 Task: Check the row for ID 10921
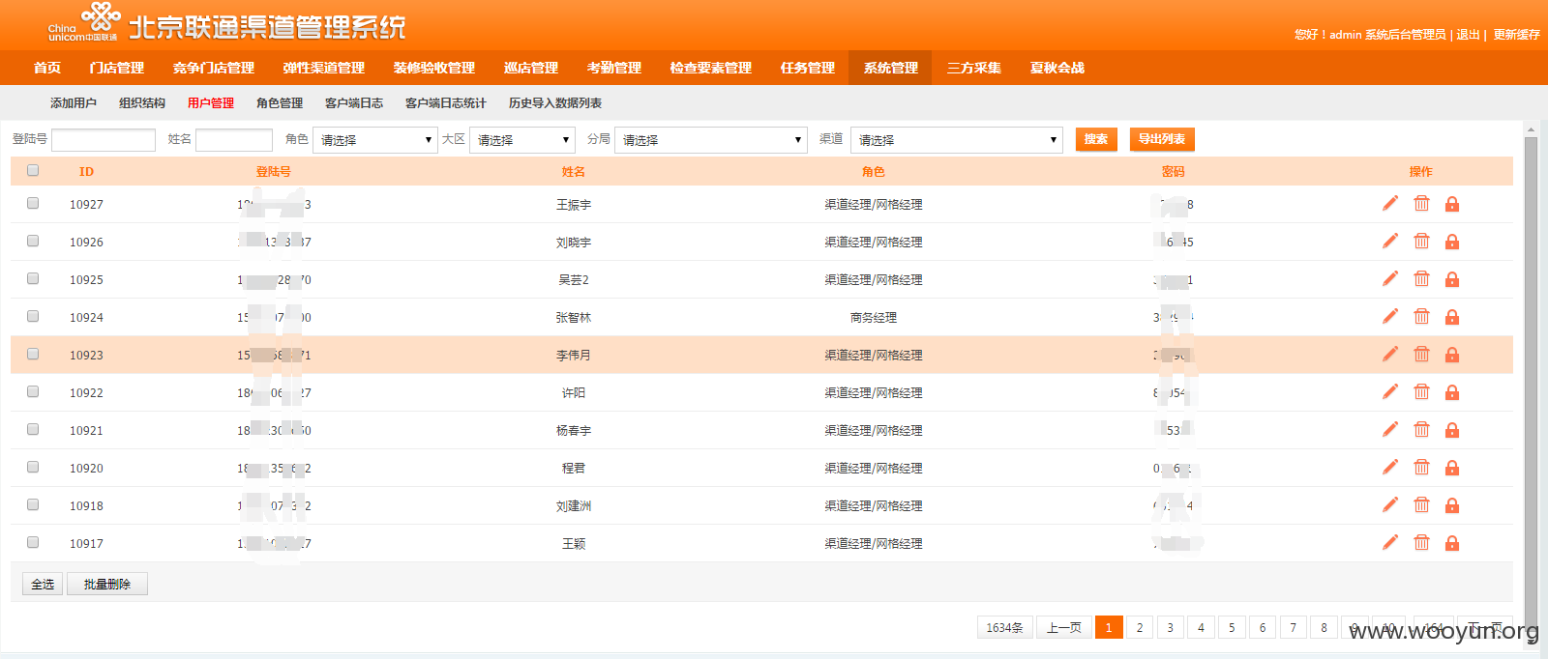coord(33,429)
